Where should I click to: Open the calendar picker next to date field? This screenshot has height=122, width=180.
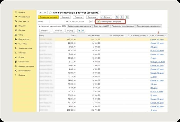[x=91, y=22]
